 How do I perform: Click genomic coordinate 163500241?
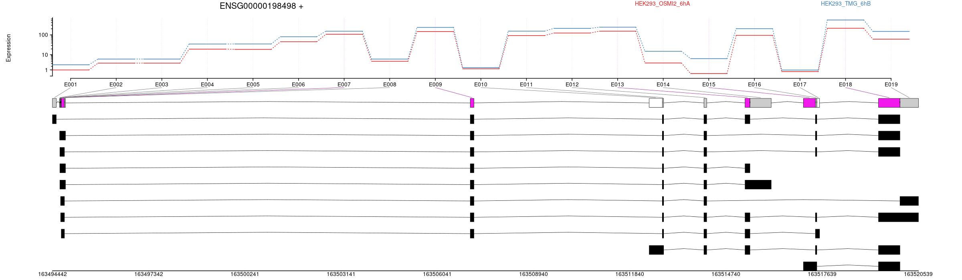click(x=245, y=274)
